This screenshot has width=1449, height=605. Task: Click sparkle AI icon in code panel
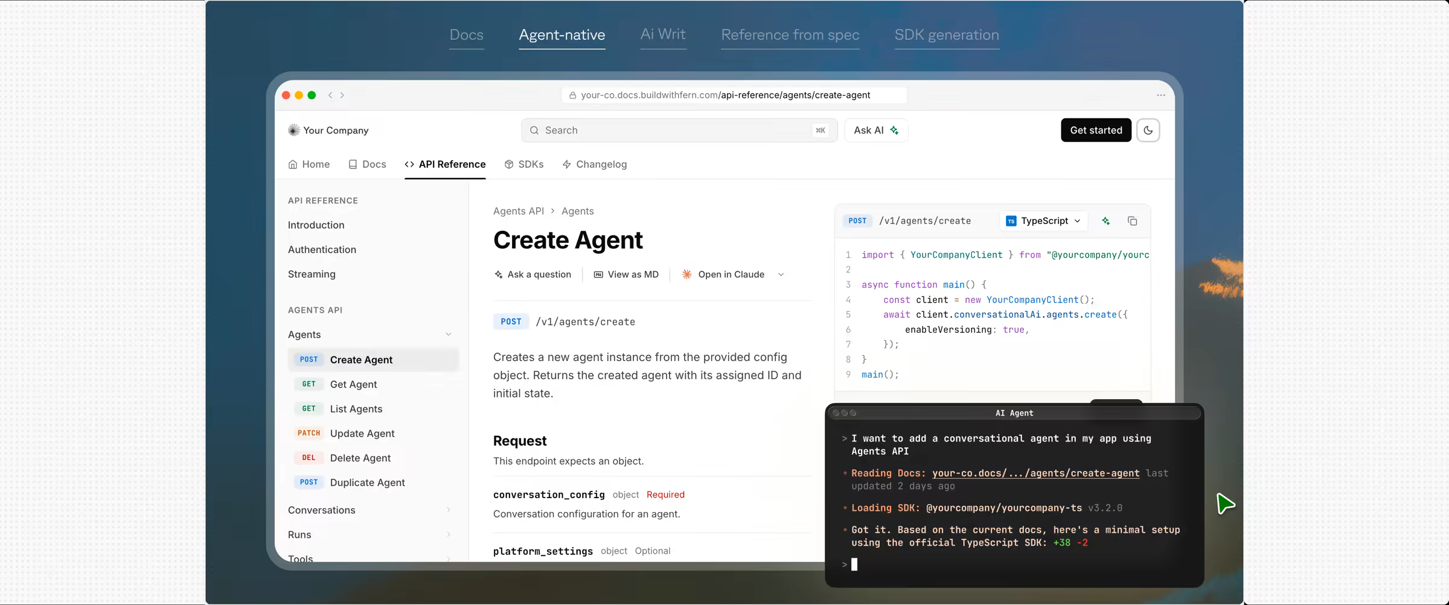[1105, 221]
